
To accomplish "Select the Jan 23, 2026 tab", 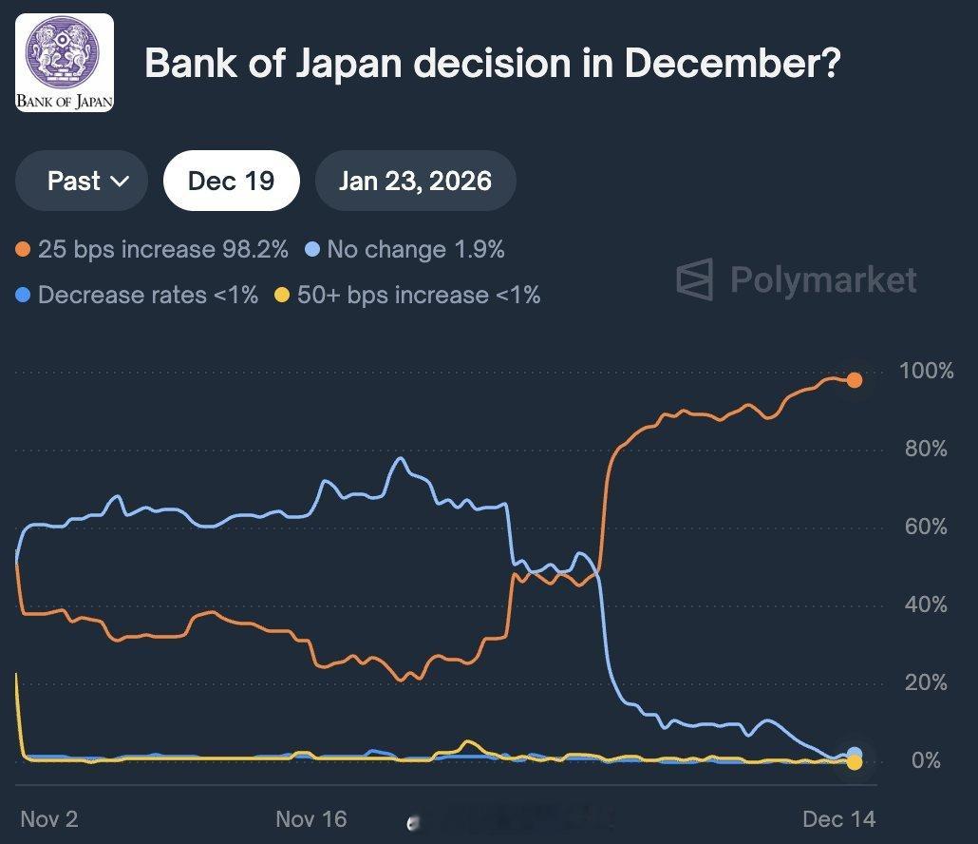I will coord(415,181).
